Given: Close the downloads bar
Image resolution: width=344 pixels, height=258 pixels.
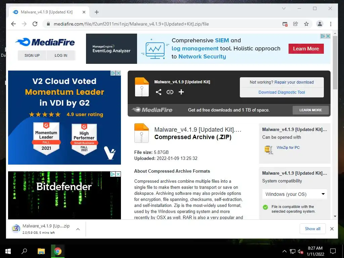Looking at the screenshot, I should [x=332, y=229].
